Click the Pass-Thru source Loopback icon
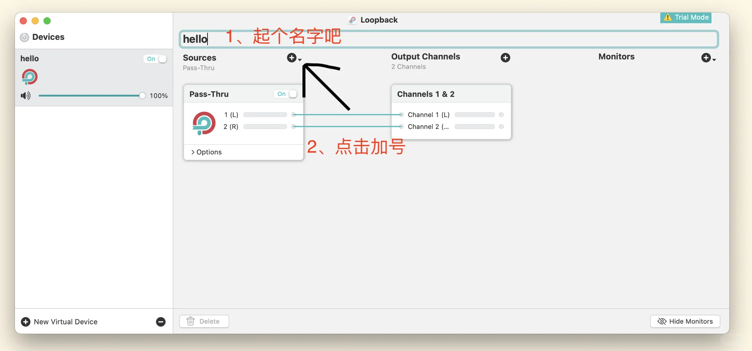 pyautogui.click(x=204, y=123)
